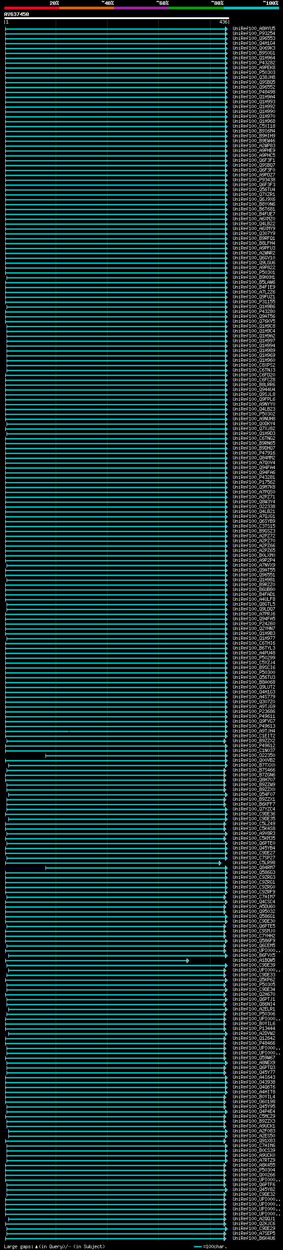Image resolution: width=283 pixels, height=1250 pixels.
Task: Select the UniRef100_B7TXX0 entry
Action: (x=254, y=765)
